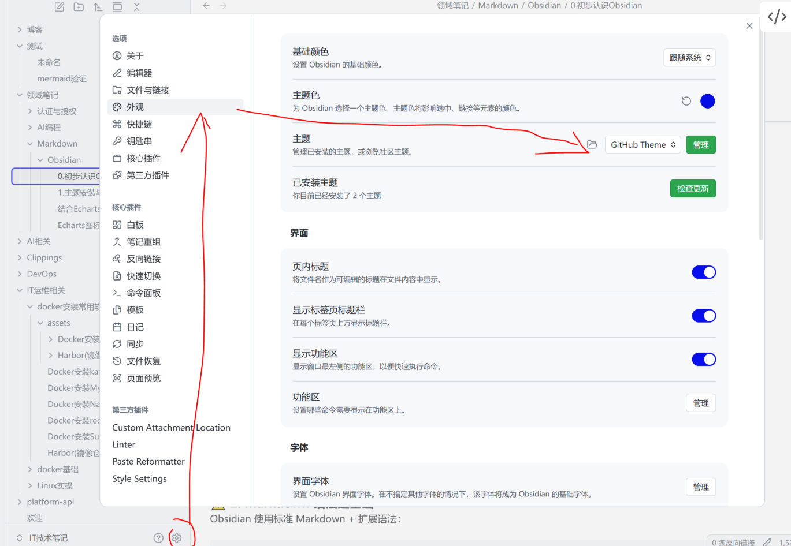Open the mermaid验证 note
The image size is (791, 546).
click(x=62, y=78)
